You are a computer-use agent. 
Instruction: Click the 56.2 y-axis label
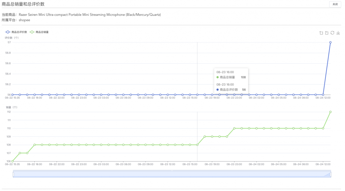(8, 84)
